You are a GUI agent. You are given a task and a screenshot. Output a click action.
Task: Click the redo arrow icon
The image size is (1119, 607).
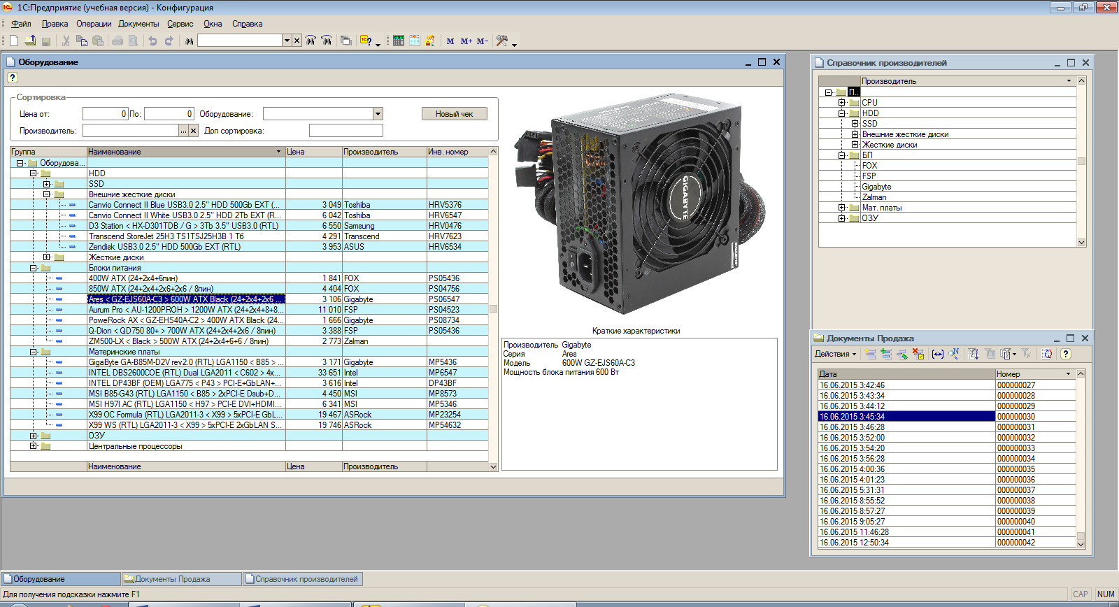pos(169,41)
